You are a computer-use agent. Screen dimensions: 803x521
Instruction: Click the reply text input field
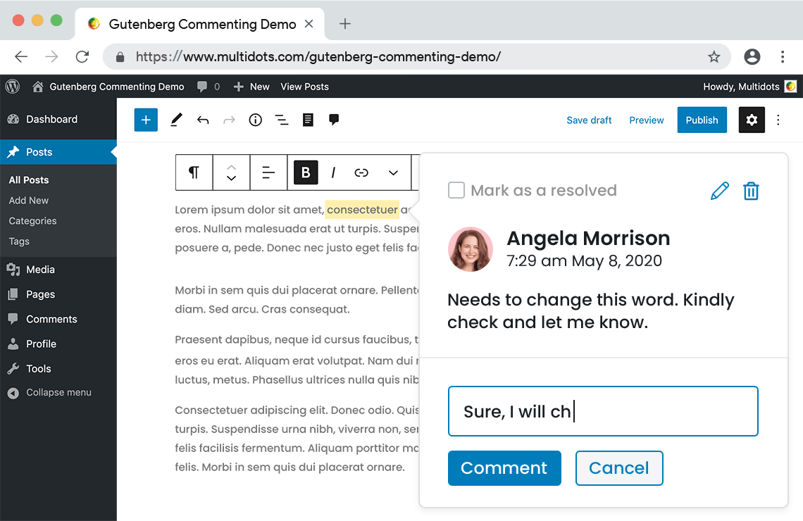(x=603, y=411)
